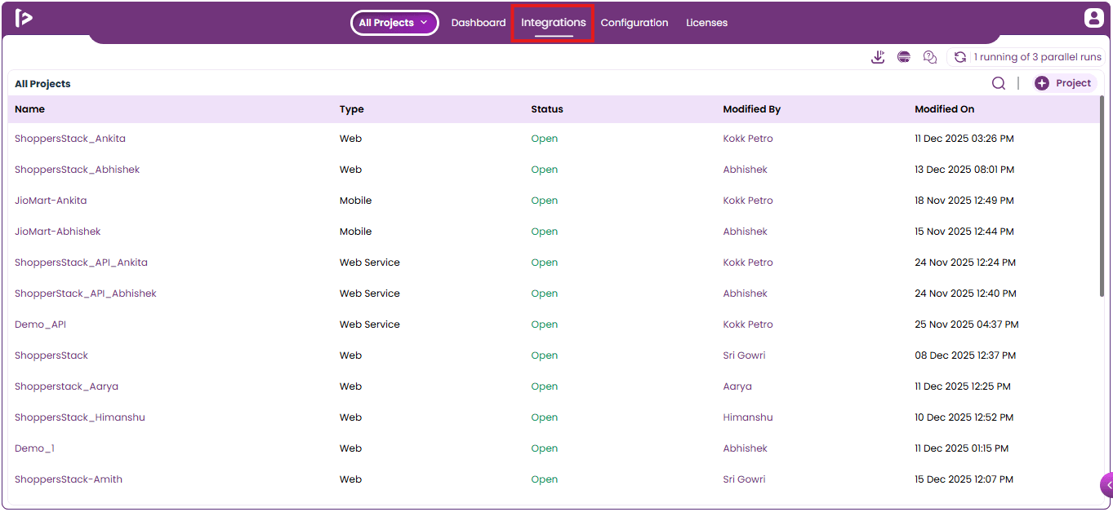Open project ShoppersStack_Ankita
Screen dimensions: 1113x512
coord(70,139)
